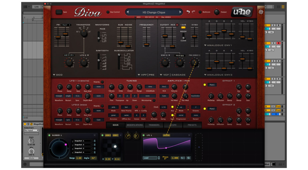
Task: Toggle the arpeggiator Sync light
Action: pos(172,115)
